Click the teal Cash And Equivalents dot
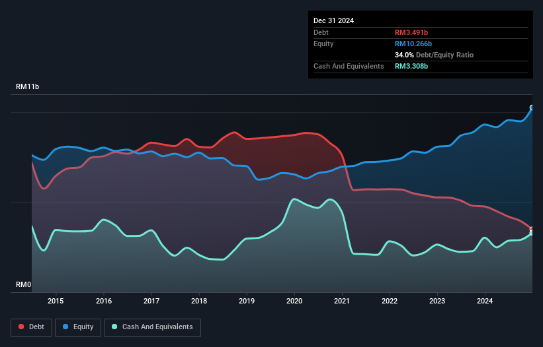Viewport: 543px width, 347px height. (114, 327)
